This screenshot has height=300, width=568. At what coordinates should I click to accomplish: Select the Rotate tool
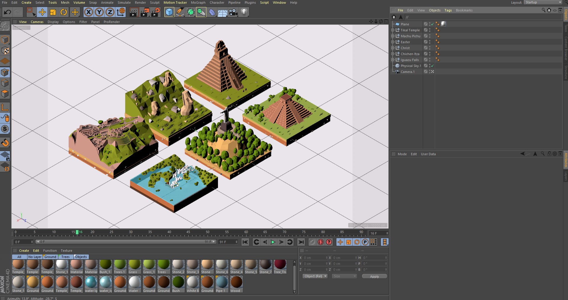(x=64, y=12)
